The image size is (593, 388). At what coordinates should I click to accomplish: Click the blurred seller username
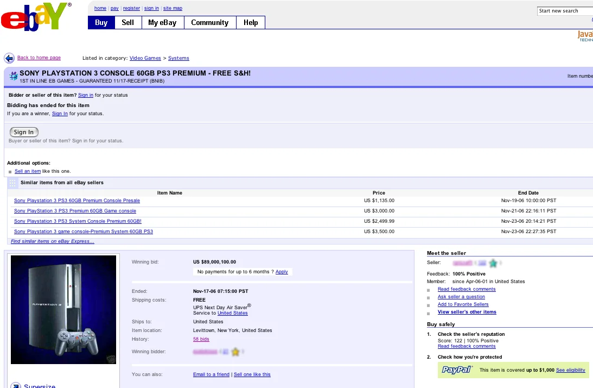[463, 262]
